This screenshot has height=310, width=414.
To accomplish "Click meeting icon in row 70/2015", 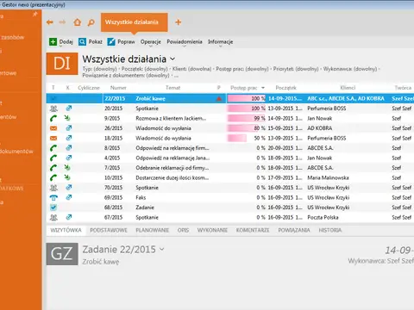I will [53, 188].
